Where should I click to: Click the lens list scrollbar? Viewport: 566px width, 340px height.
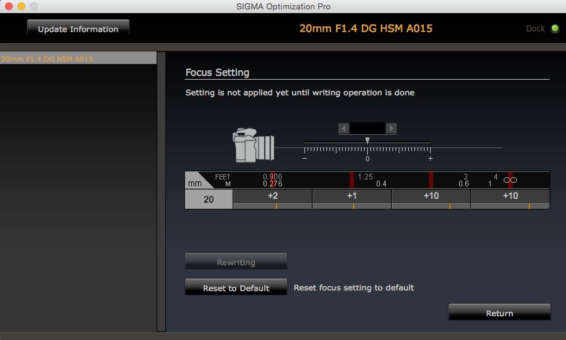[162, 191]
